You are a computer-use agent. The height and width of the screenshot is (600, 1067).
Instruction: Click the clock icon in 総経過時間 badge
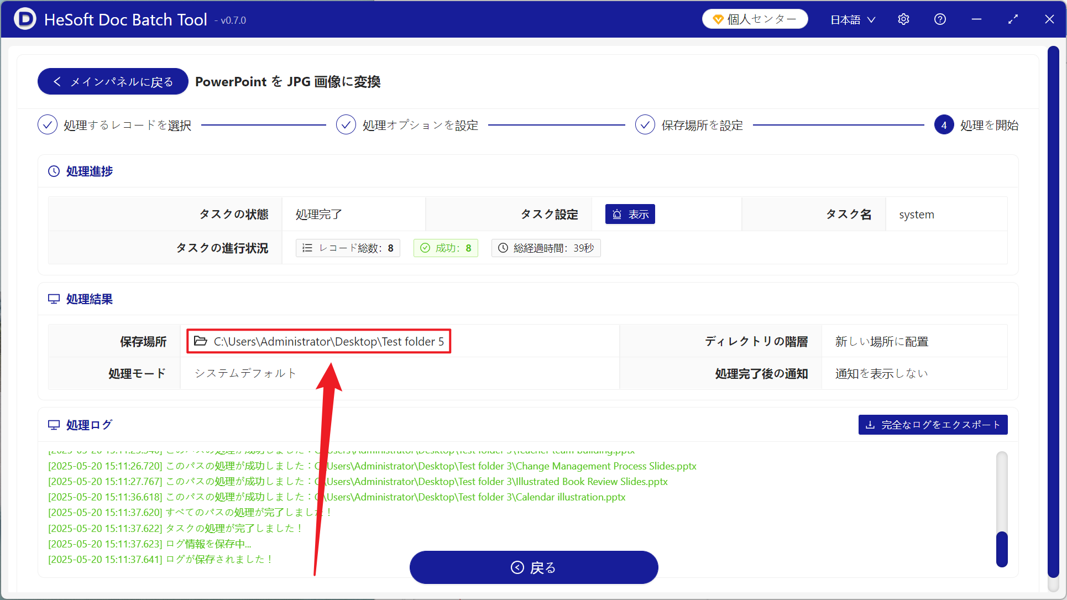pos(503,248)
